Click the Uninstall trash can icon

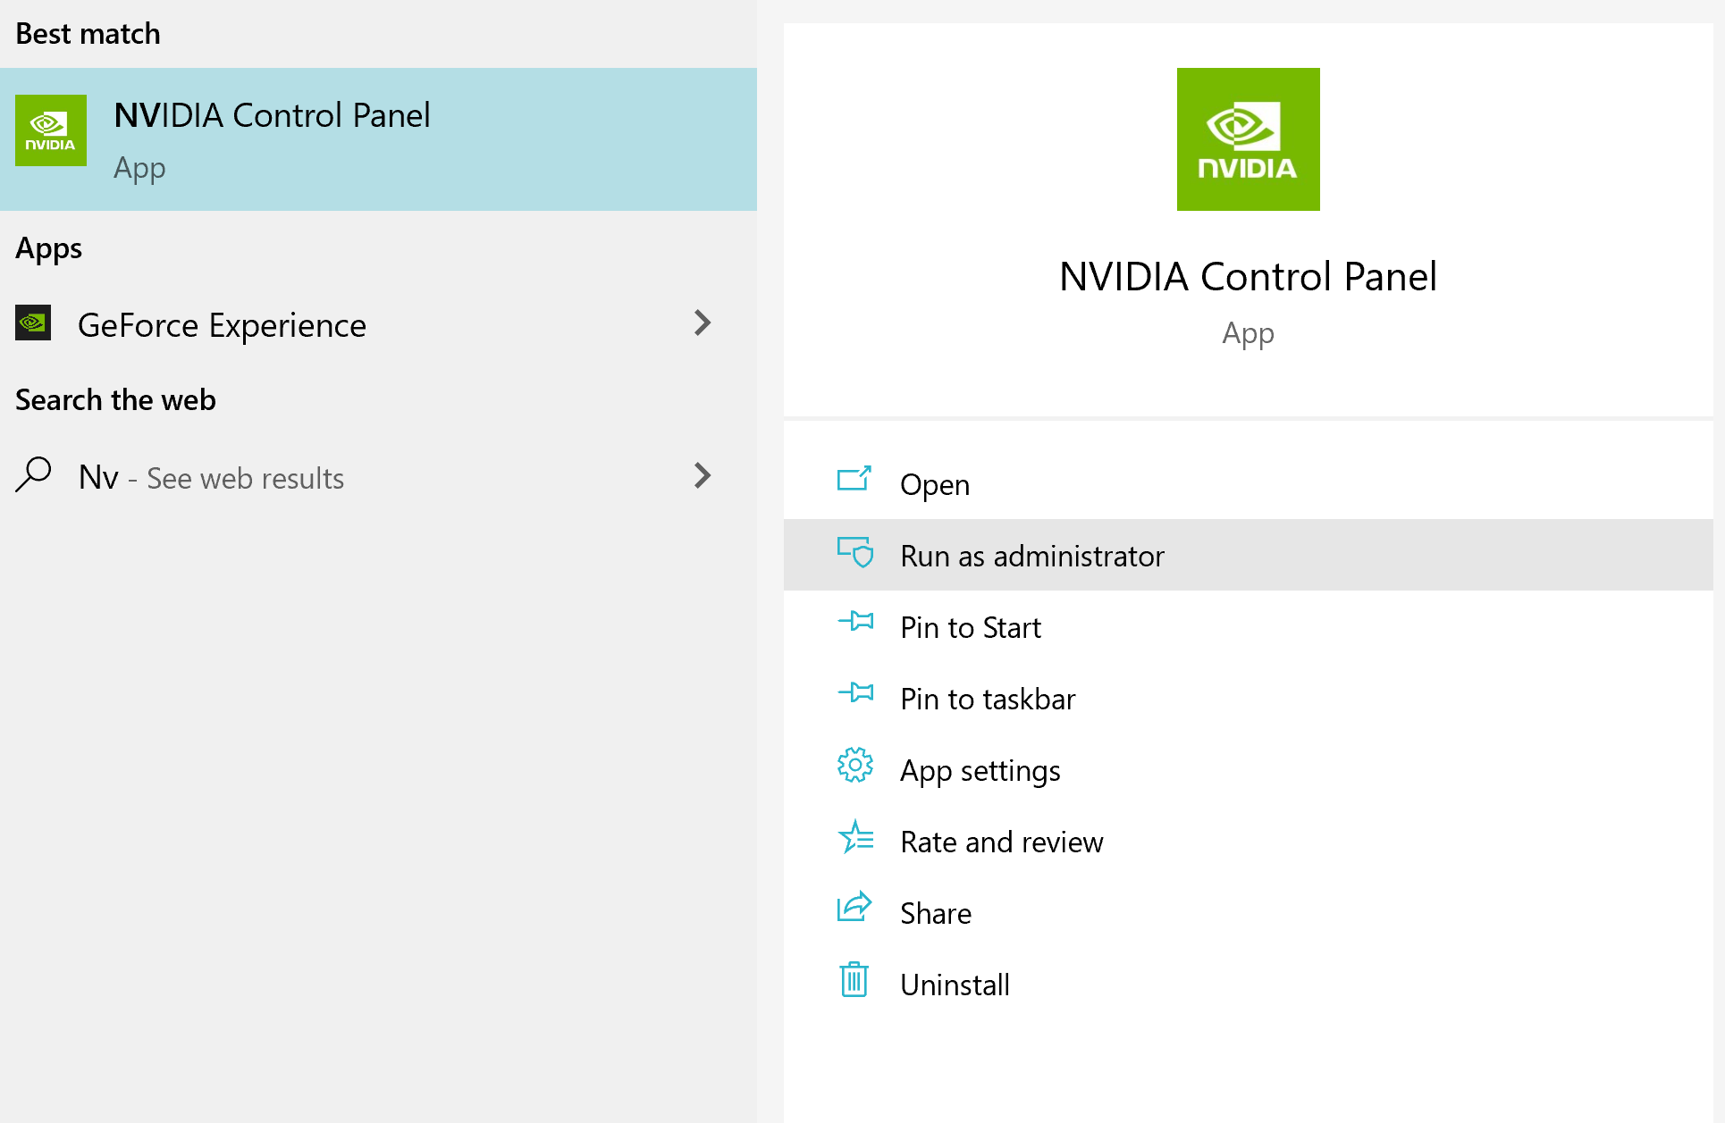tap(854, 979)
